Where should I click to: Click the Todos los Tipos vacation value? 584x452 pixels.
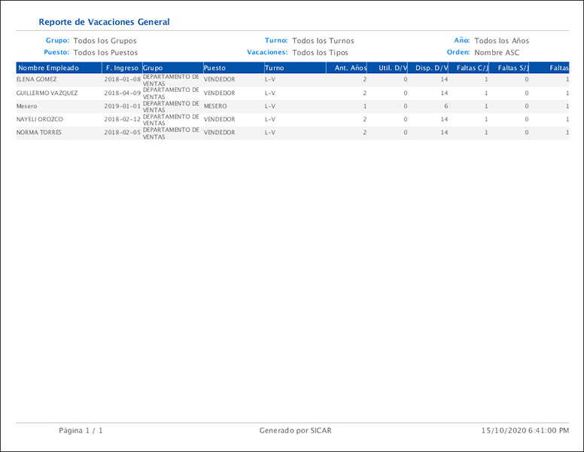pyautogui.click(x=321, y=53)
